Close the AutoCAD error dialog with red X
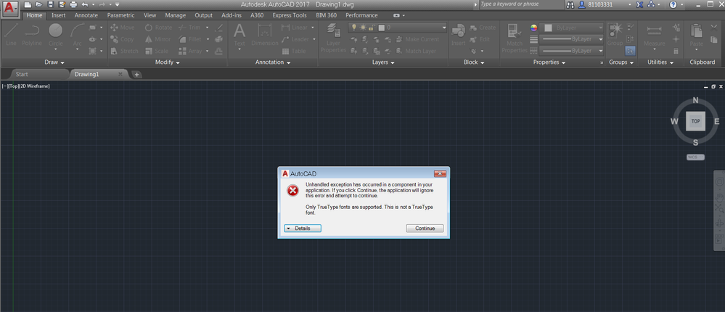This screenshot has height=312, width=725. tap(440, 173)
